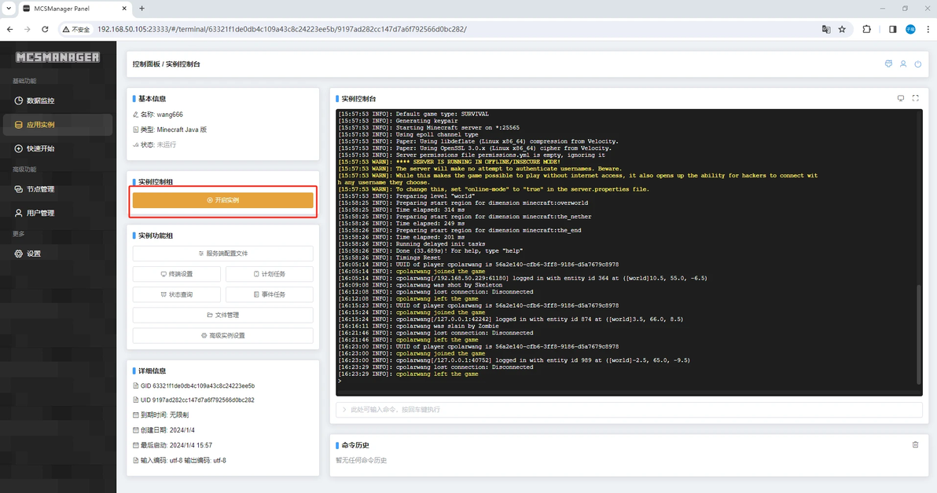Click 输入编码: utf-8 输出编码: utf-8 text
937x493 pixels.
[x=183, y=461]
